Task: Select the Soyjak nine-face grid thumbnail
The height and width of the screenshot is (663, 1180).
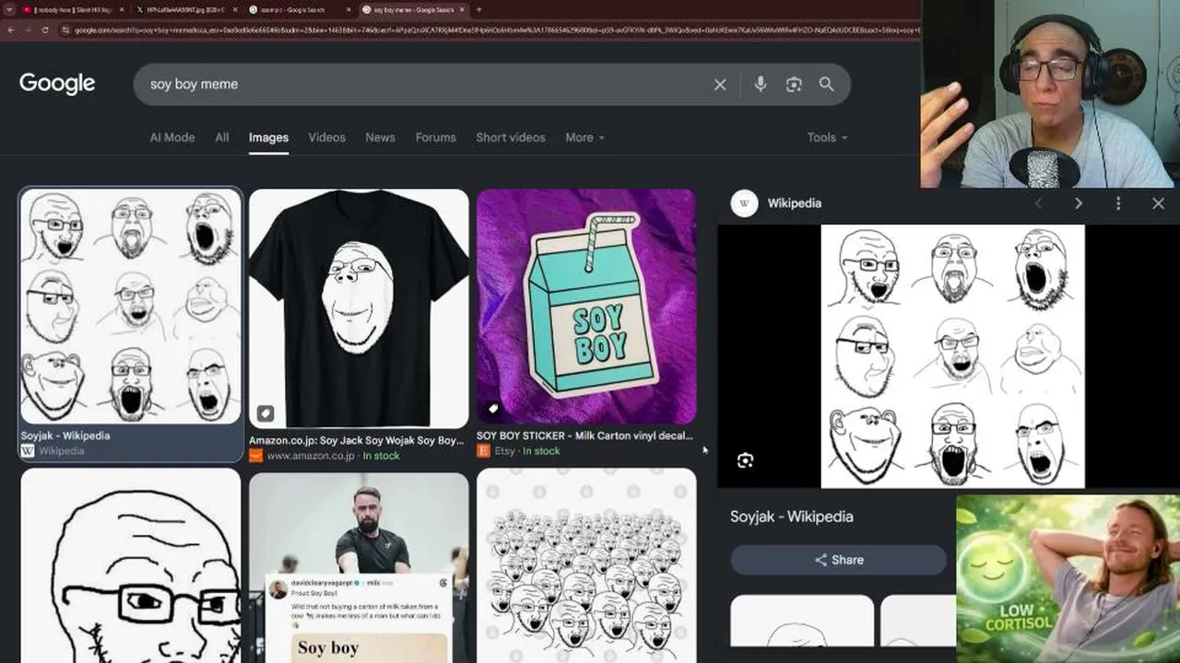Action: pyautogui.click(x=131, y=307)
